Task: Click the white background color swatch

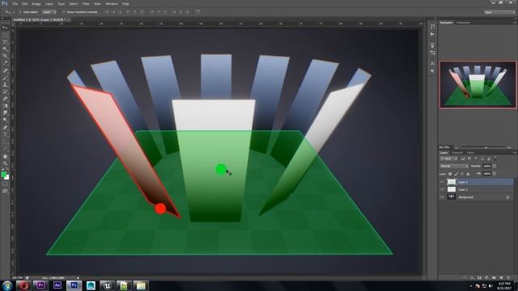Action: (x=6, y=177)
